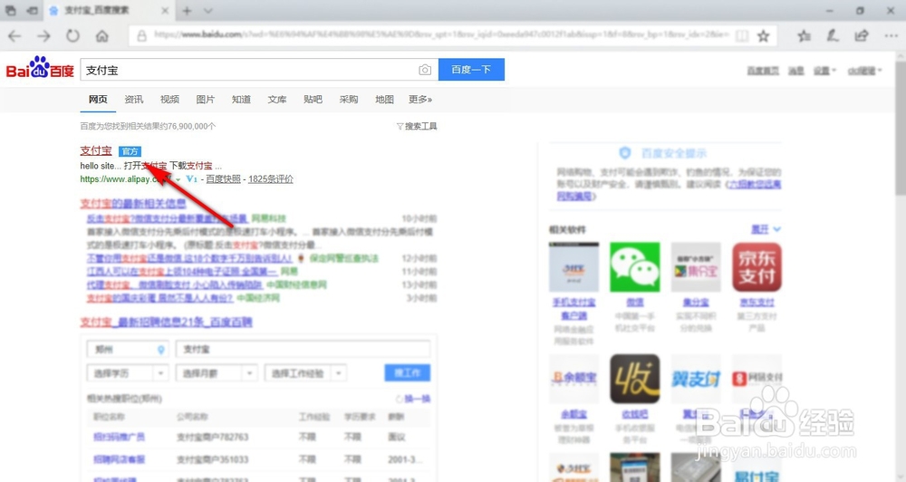Search by image using camera icon

[x=425, y=70]
